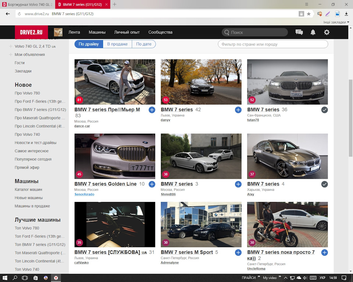Open the settings gear in site header

[x=327, y=32]
